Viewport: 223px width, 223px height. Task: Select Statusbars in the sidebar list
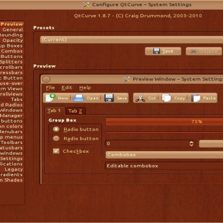[11, 148]
